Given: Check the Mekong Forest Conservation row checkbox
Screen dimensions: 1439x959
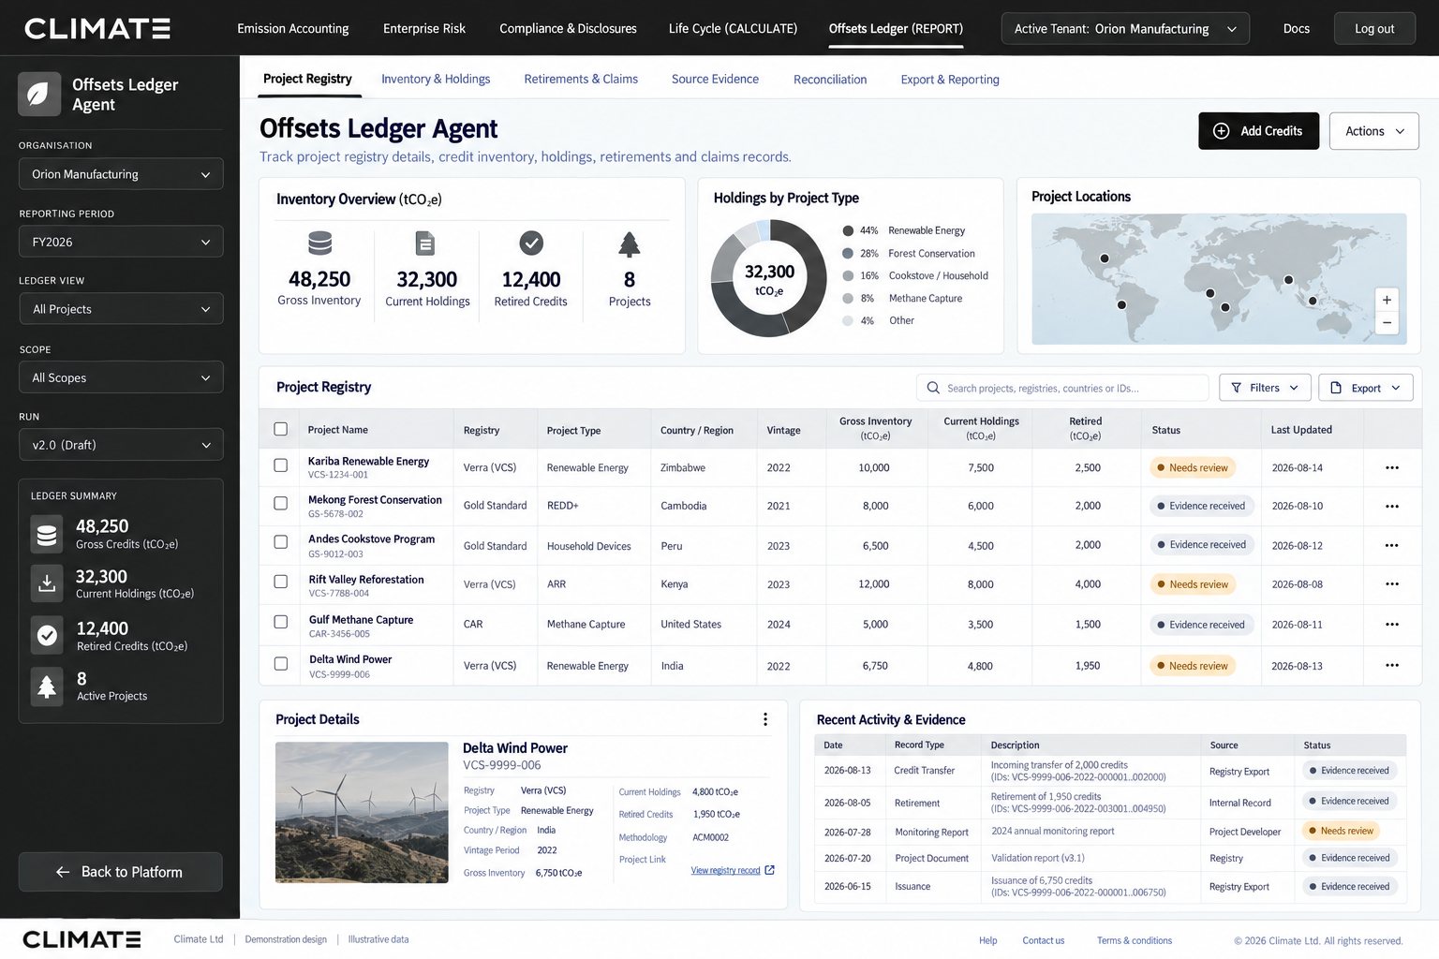Looking at the screenshot, I should 280,504.
